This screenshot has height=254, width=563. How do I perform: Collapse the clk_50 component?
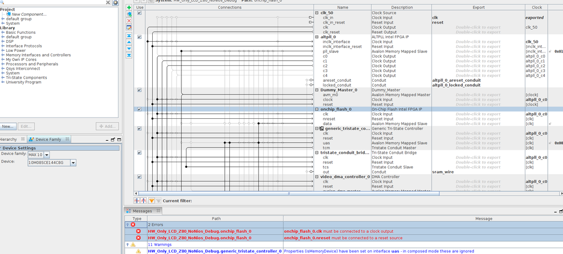pos(317,13)
